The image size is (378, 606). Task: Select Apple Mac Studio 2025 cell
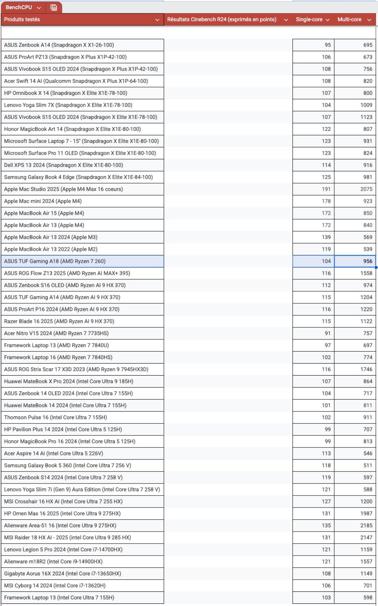click(x=82, y=189)
